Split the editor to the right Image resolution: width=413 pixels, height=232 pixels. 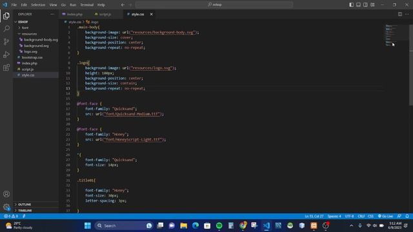tap(400, 14)
